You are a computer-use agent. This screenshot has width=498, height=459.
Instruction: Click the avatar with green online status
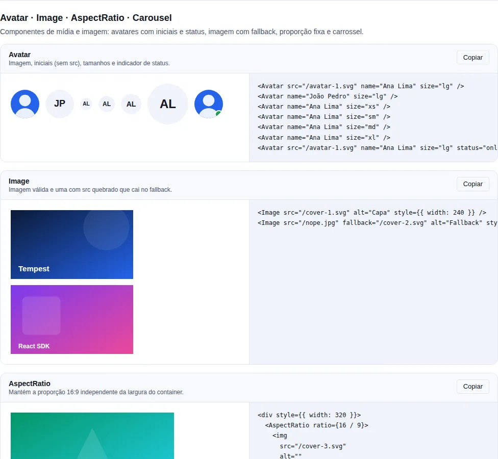click(x=208, y=104)
